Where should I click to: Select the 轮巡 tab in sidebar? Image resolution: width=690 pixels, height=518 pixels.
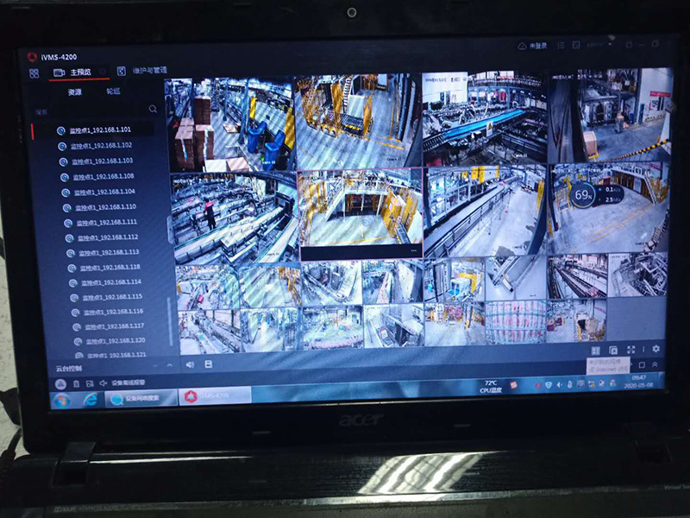(113, 91)
